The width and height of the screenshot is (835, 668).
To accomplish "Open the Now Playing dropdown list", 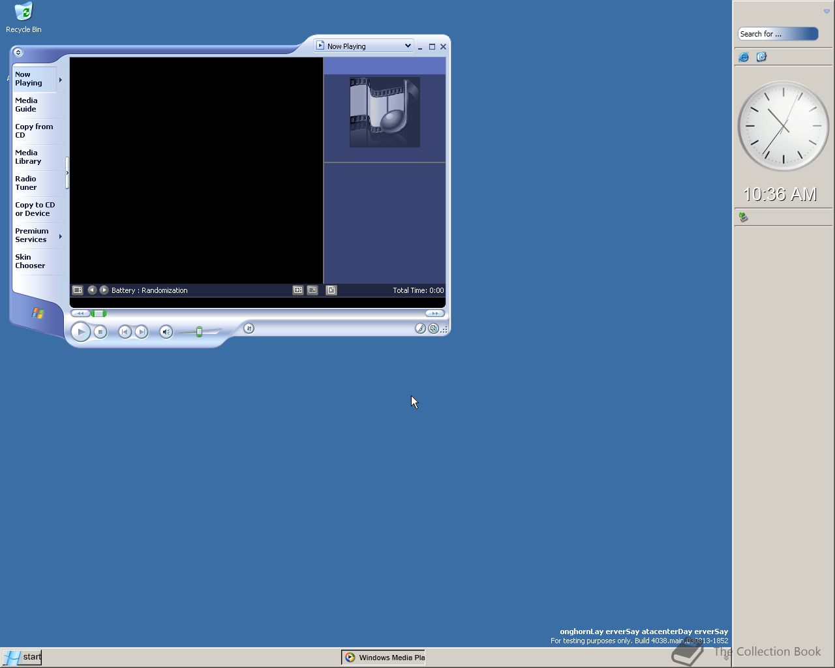I will pos(364,46).
